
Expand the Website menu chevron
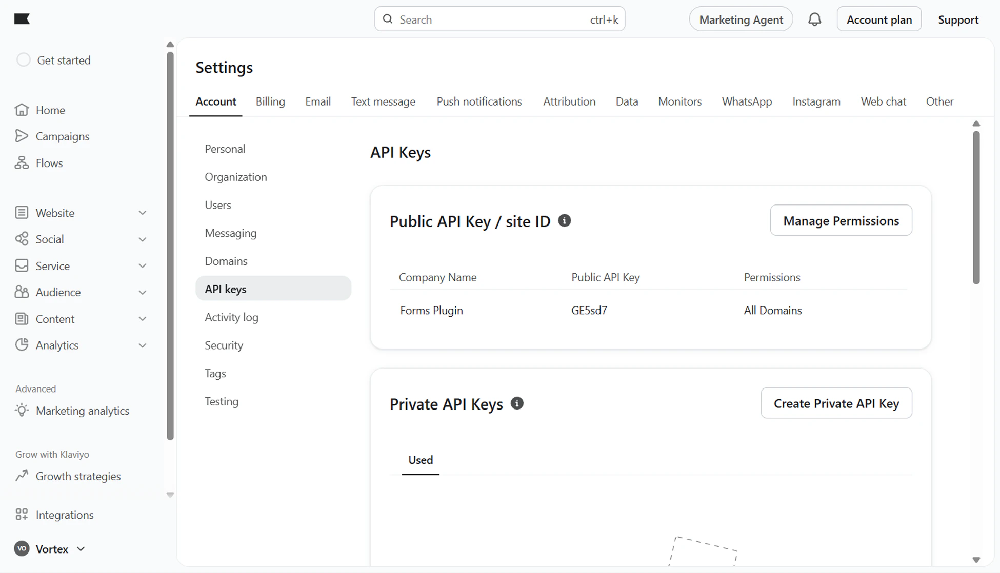coord(143,213)
